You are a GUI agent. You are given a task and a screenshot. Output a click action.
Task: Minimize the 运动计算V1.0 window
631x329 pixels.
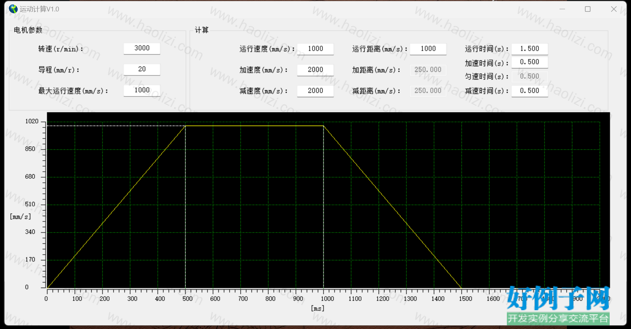[x=562, y=9]
